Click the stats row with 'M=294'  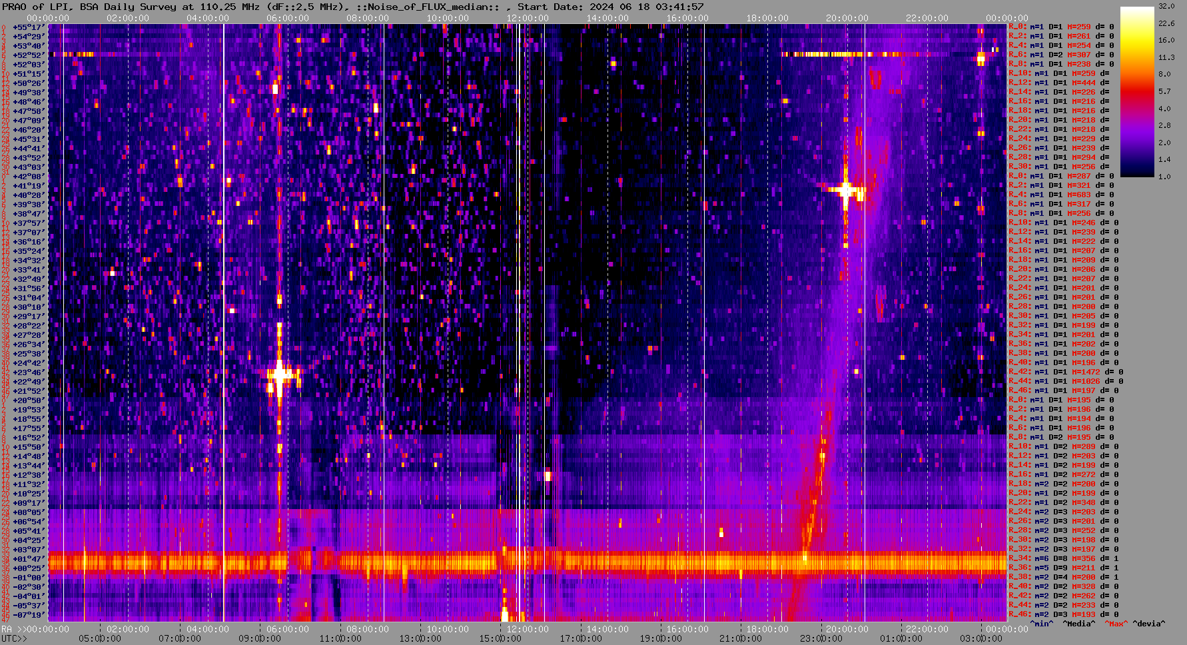(x=1059, y=157)
